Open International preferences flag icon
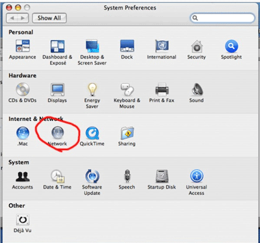The height and width of the screenshot is (243, 260). (162, 46)
